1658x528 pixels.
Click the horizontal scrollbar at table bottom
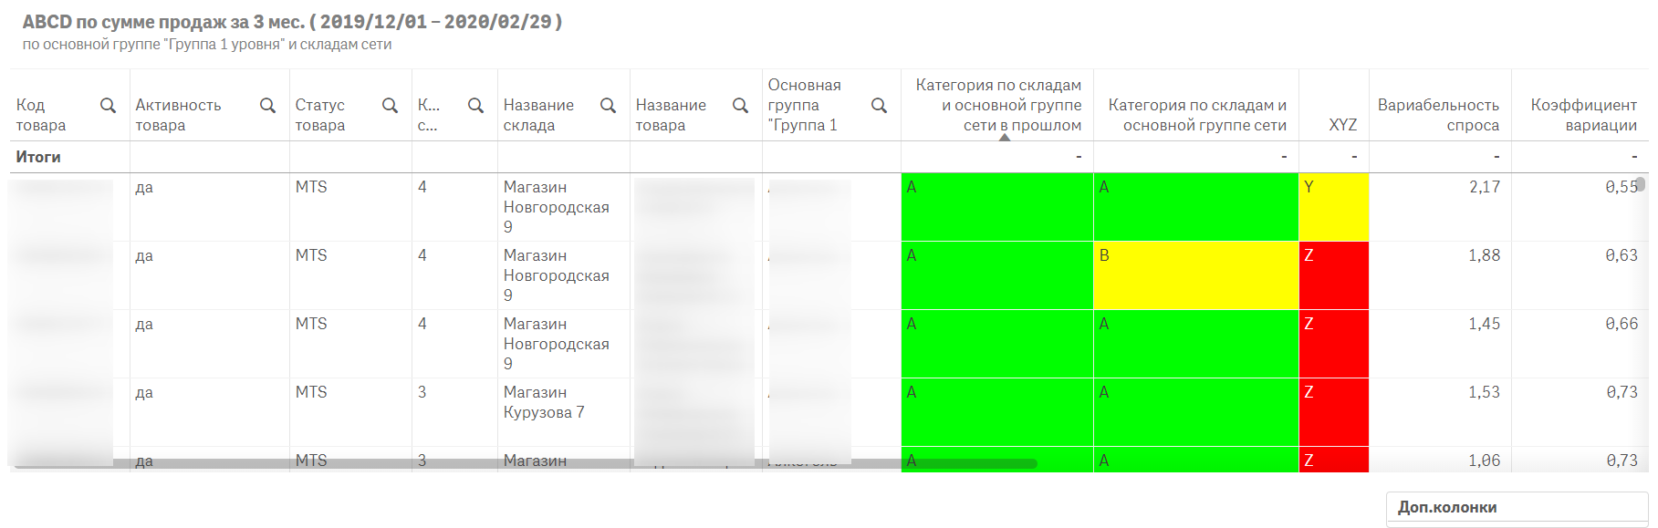525,464
